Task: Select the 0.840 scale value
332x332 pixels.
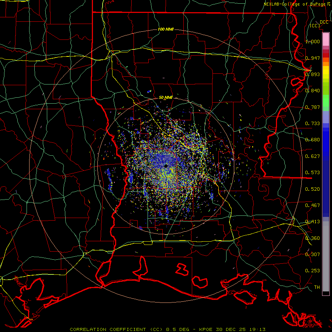Action: click(312, 91)
